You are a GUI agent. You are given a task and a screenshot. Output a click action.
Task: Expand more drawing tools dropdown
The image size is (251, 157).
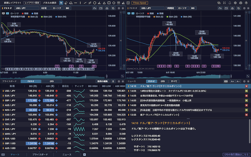coord(128,3)
